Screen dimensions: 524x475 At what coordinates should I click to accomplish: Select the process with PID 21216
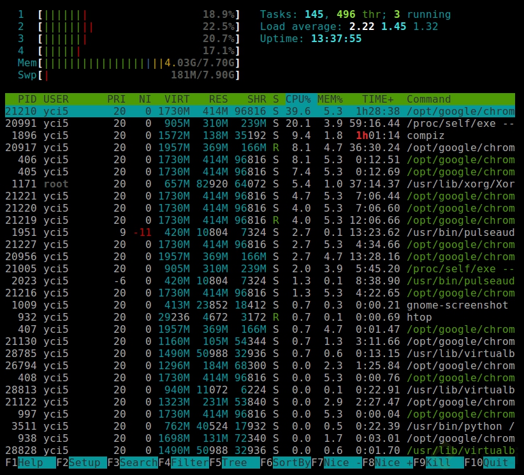260,293
